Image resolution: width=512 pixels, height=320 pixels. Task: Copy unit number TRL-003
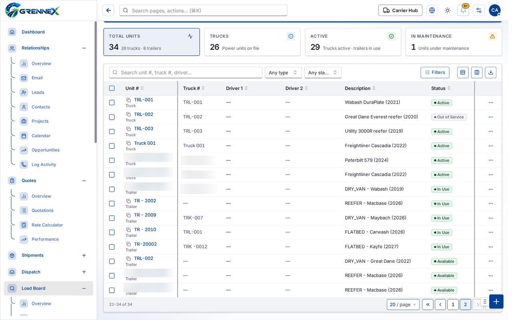(x=128, y=129)
